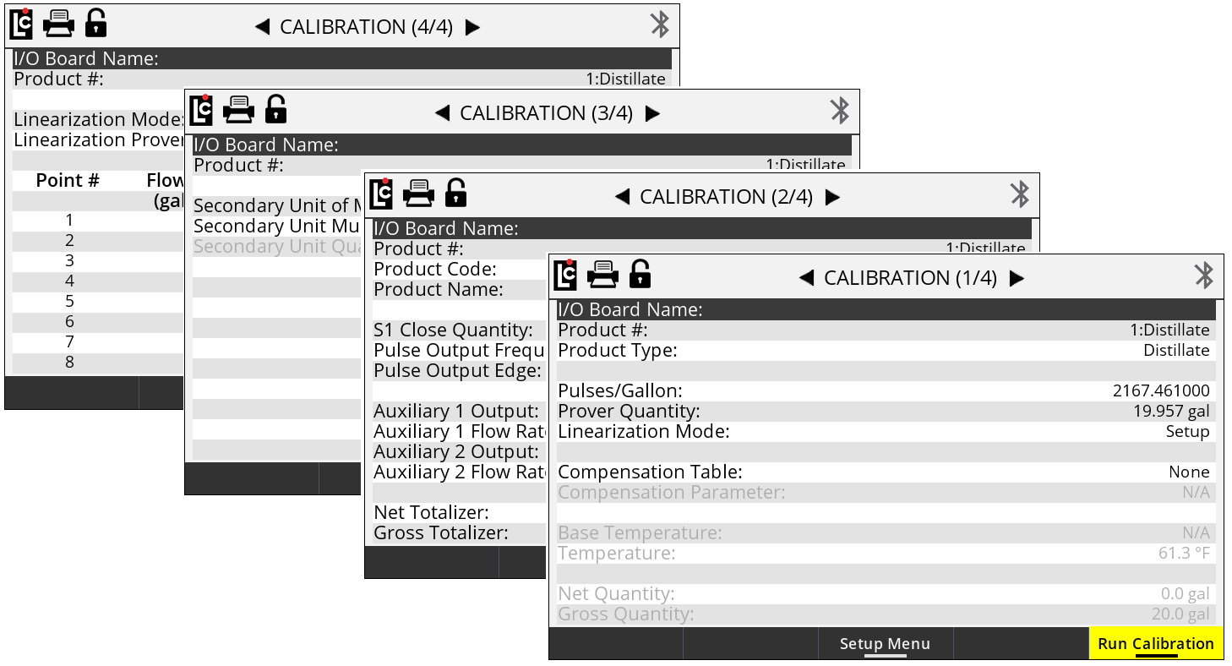1232x666 pixels.
Task: Click the printer icon on Calibration (1/4) screen
Action: (602, 275)
